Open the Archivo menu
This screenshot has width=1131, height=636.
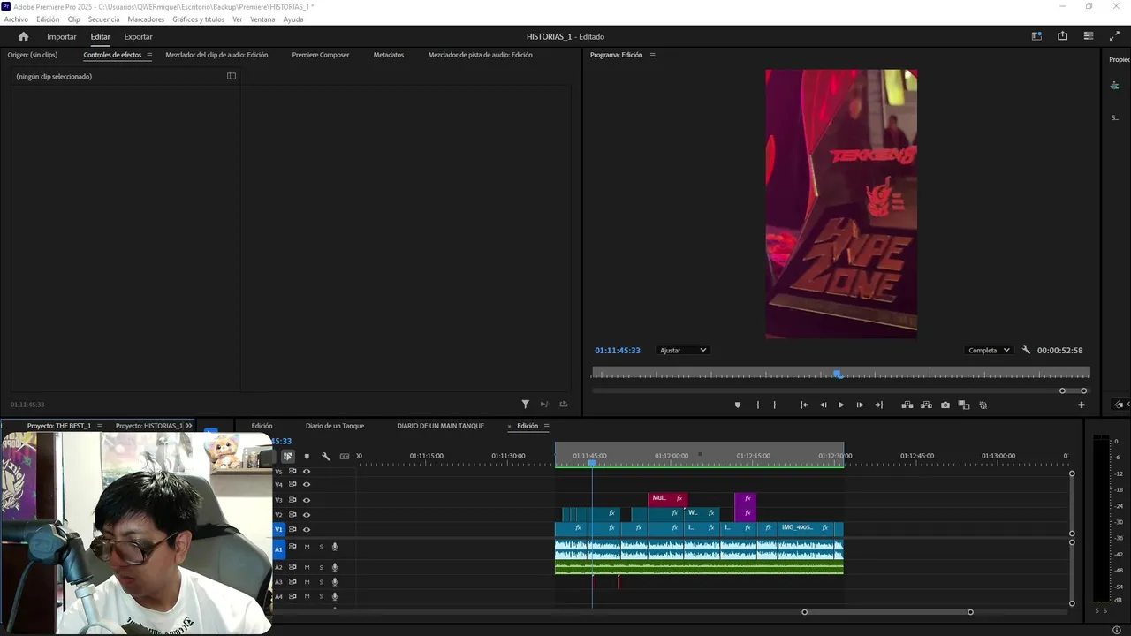(x=16, y=19)
